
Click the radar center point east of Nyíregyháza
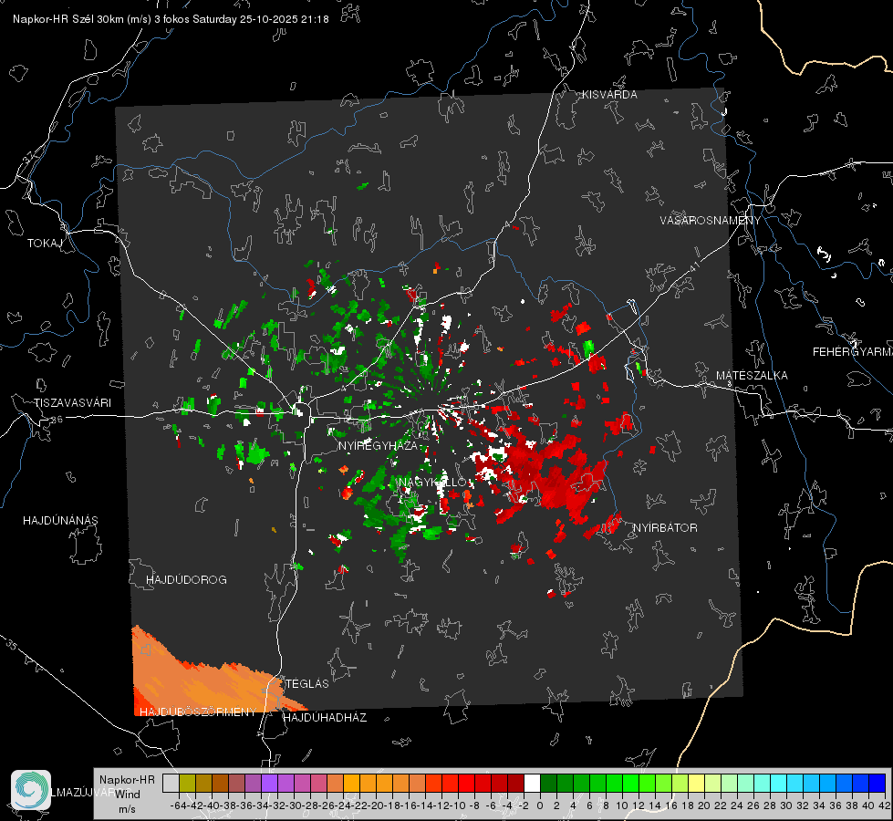(439, 409)
